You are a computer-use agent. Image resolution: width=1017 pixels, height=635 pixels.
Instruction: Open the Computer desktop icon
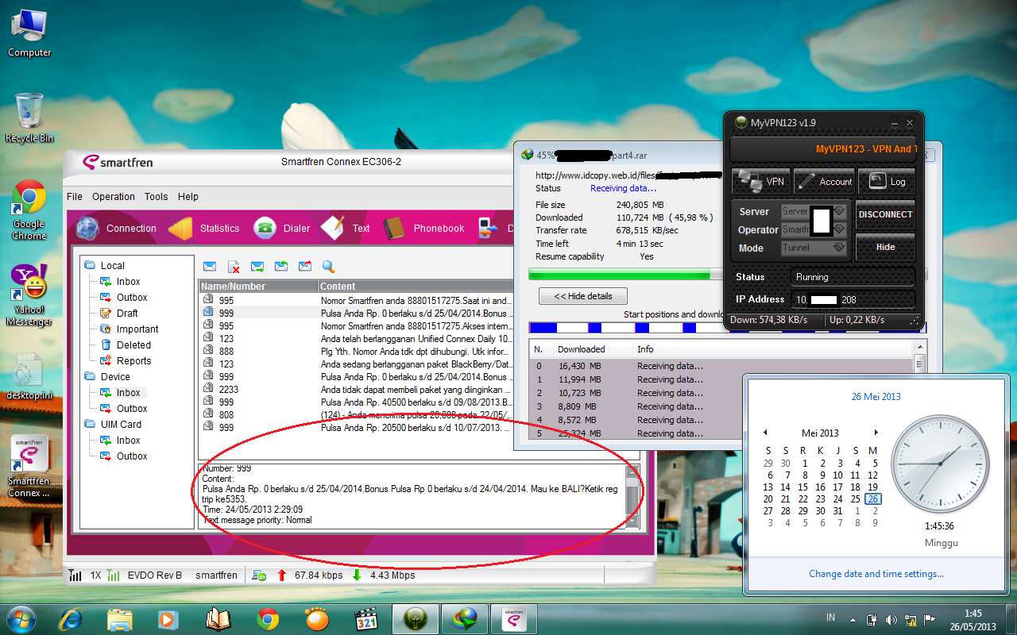[x=29, y=33]
